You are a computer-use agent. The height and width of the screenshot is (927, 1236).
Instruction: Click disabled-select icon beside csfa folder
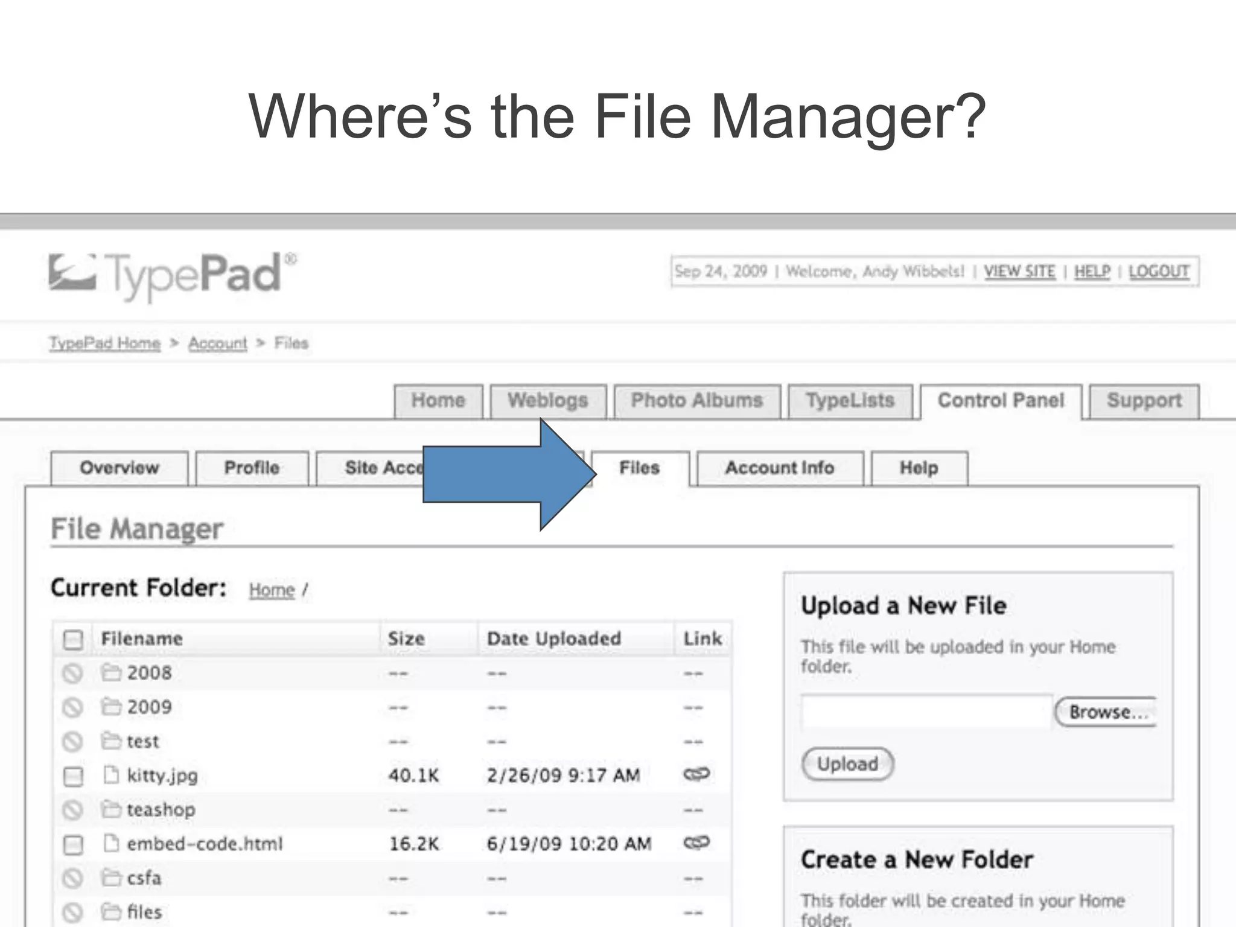coord(73,878)
